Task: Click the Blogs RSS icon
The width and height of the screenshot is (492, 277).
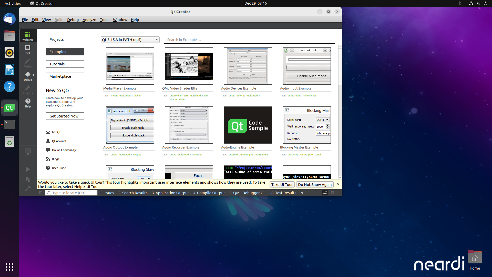Action: [x=48, y=159]
